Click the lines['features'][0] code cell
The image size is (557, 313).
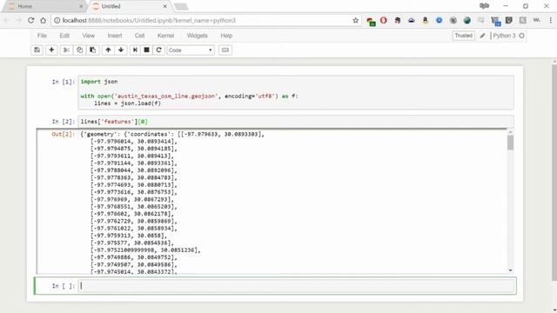pos(296,122)
